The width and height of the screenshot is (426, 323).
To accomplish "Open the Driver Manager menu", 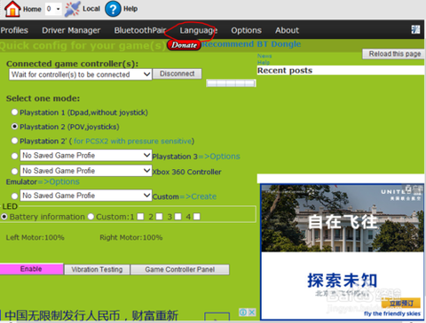I will [71, 30].
